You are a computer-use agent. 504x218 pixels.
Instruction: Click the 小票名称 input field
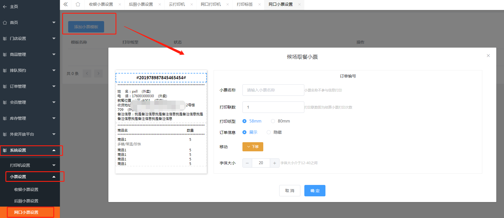tap(273, 90)
